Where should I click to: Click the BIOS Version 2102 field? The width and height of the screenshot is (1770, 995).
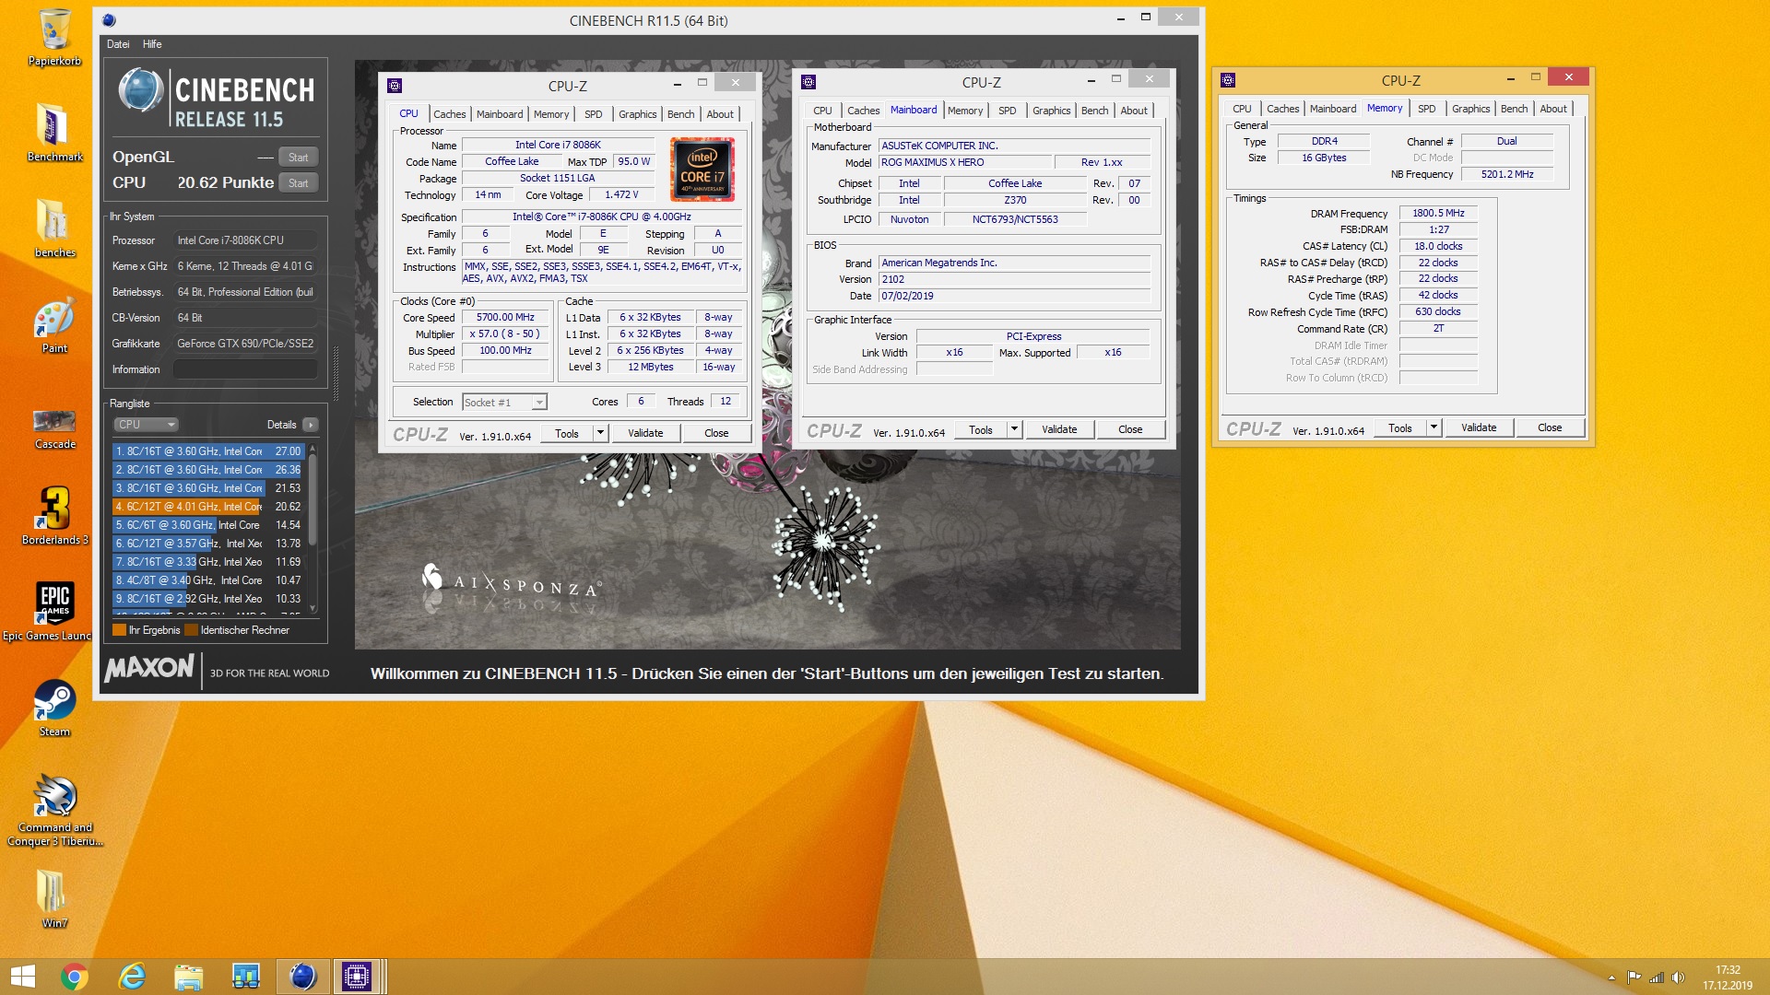click(x=1014, y=280)
